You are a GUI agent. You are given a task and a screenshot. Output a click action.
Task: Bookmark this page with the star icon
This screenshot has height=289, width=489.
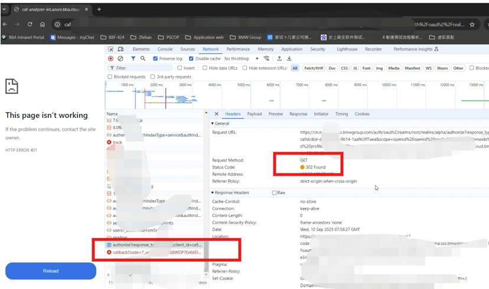pos(472,25)
